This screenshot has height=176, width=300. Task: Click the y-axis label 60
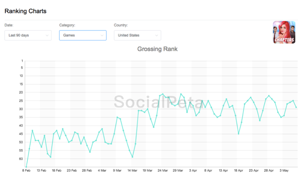pos(21,159)
